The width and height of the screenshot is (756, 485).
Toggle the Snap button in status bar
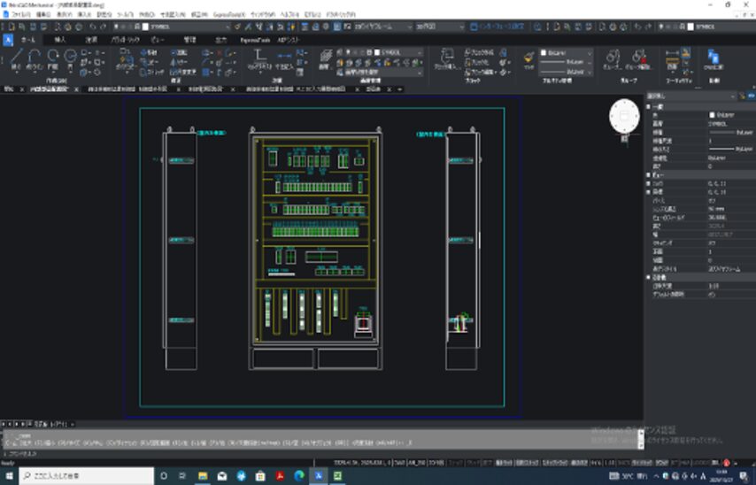[x=454, y=462]
